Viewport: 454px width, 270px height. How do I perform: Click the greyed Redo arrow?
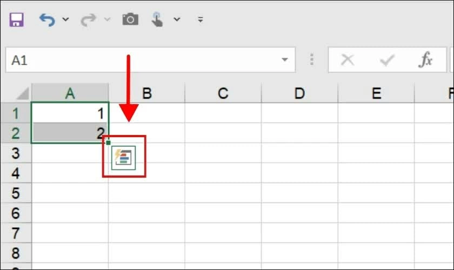[x=88, y=19]
